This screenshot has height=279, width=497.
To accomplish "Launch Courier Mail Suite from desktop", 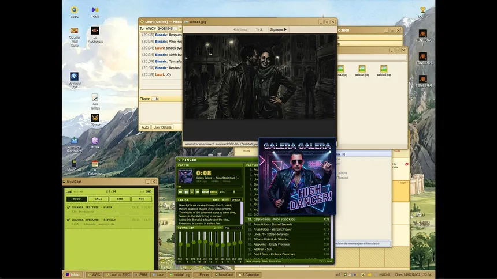I will tap(74, 37).
